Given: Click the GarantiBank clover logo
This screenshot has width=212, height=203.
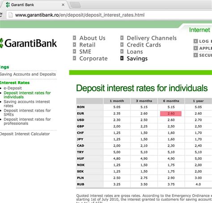Looking at the screenshot, I should click(x=1, y=43).
